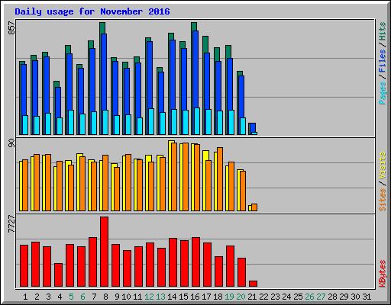Select green weekend day 6 label
This screenshot has height=305, width=391.
82,297
